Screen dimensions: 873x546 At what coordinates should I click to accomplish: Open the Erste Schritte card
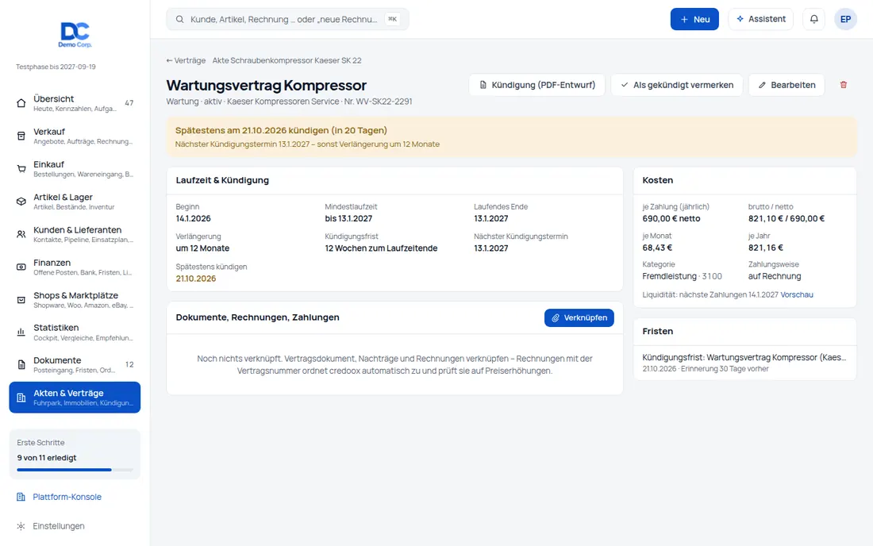(x=75, y=454)
